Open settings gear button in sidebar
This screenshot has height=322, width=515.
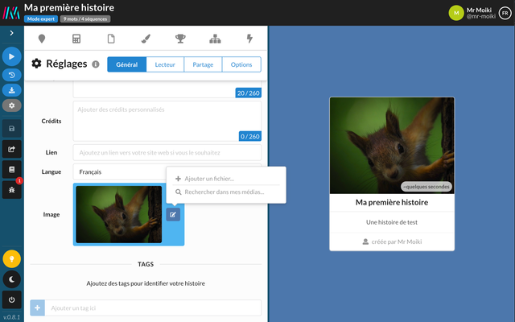(11, 105)
